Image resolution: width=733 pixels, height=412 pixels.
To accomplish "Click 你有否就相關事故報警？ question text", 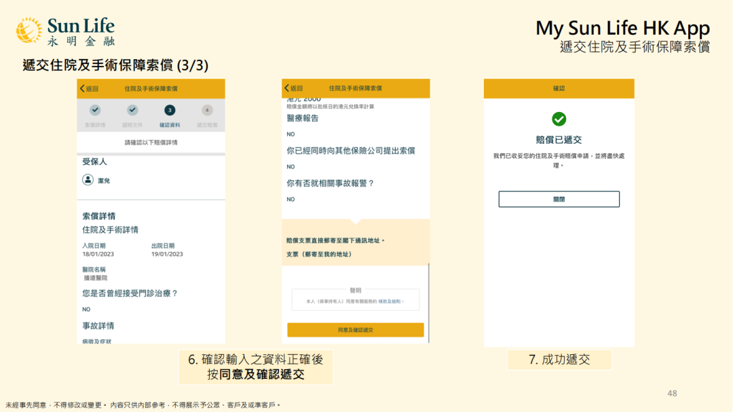I will pos(331,183).
